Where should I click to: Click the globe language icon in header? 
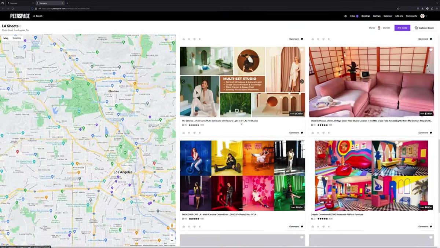point(345,16)
